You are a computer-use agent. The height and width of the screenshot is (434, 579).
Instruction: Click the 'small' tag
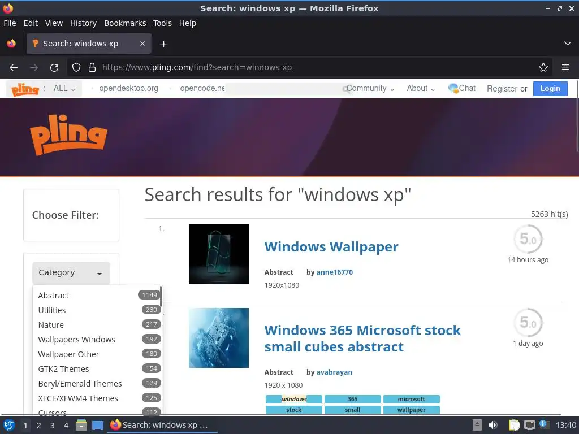353,410
